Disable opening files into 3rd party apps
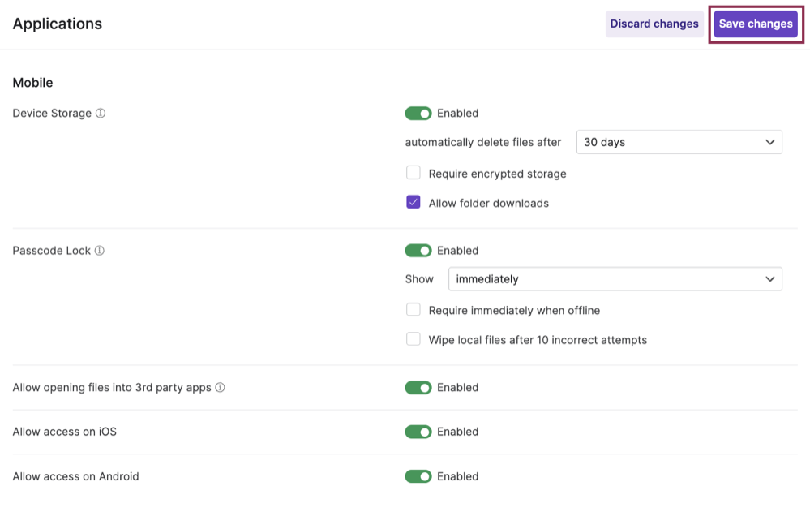Screen dimensions: 810x512 (418, 387)
